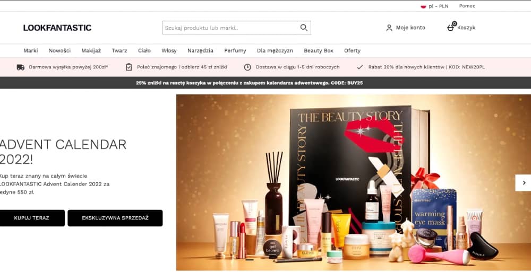
Task: Open the Oferty menu
Action: (x=352, y=51)
